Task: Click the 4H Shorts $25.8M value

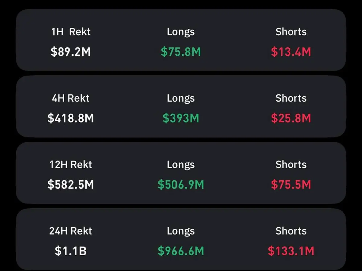Action: tap(291, 118)
